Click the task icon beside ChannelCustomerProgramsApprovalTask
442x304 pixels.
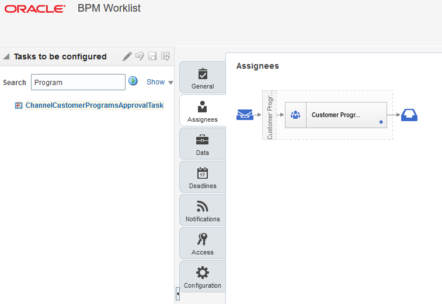coord(19,105)
